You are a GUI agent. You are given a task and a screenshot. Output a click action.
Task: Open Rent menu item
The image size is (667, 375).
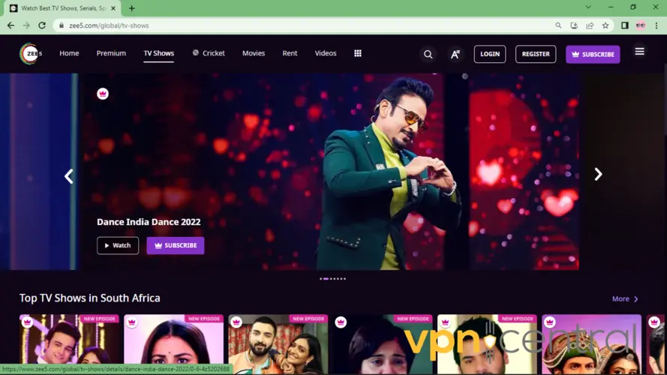290,53
